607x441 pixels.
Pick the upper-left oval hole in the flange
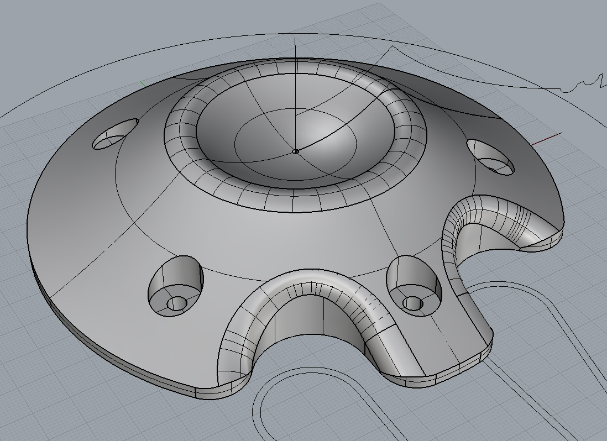pyautogui.click(x=116, y=134)
